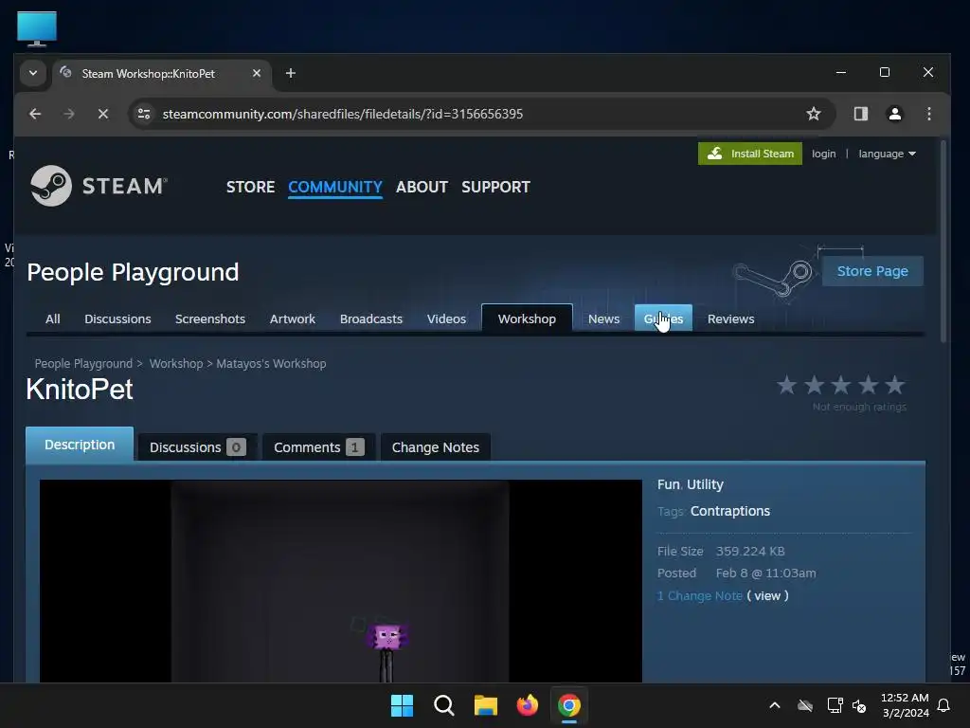The height and width of the screenshot is (728, 970).
Task: Switch to the Videos tab
Action: point(447,318)
